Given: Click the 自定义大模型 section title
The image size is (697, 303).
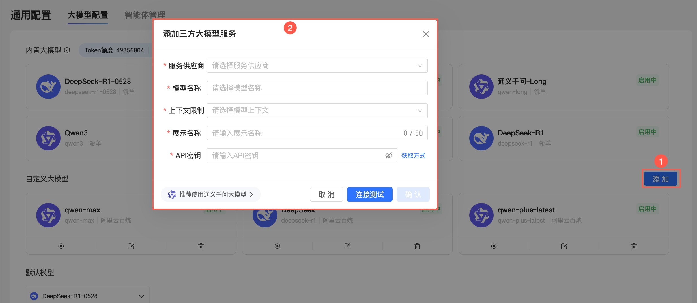Looking at the screenshot, I should 47,179.
